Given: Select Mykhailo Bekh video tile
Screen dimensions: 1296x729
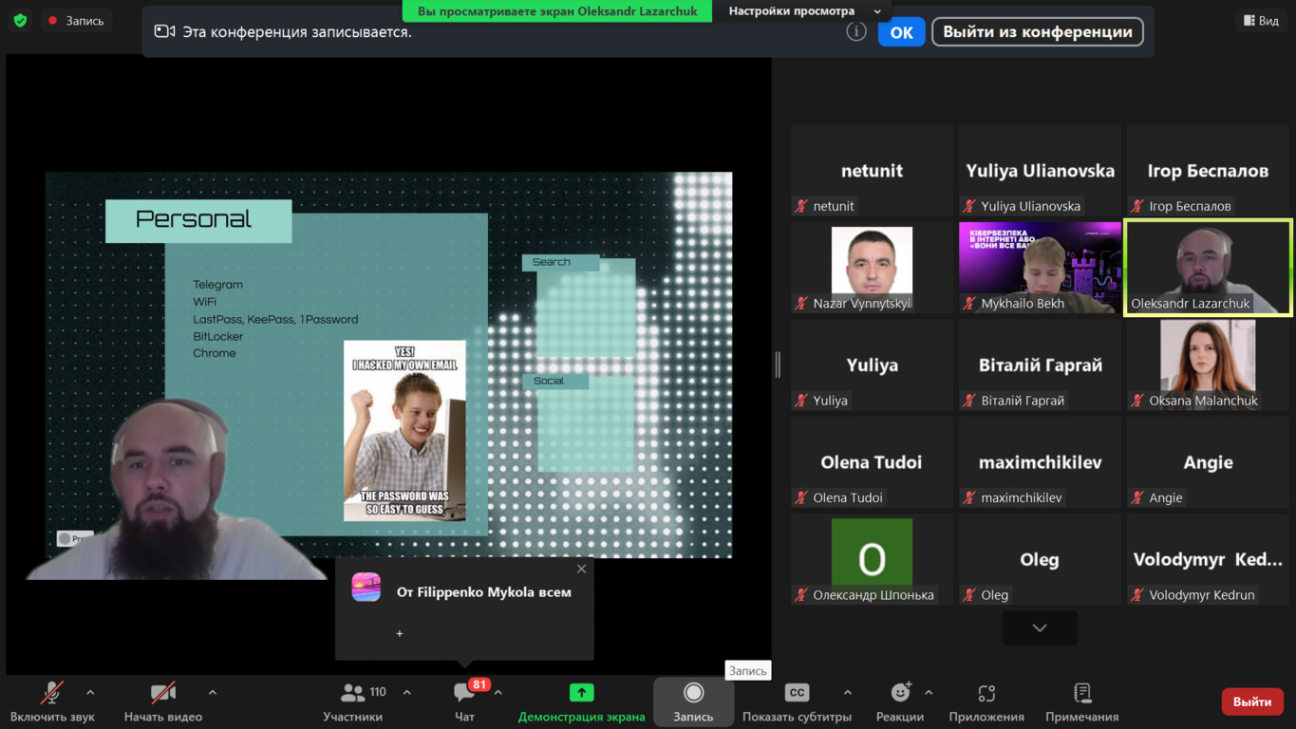Looking at the screenshot, I should pos(1040,268).
